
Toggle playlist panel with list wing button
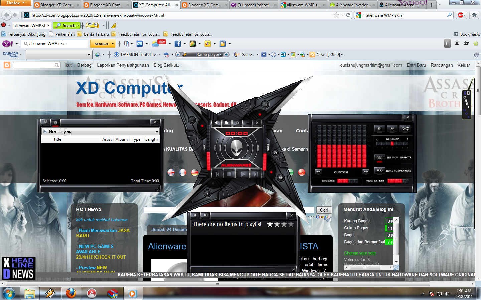(x=192, y=120)
